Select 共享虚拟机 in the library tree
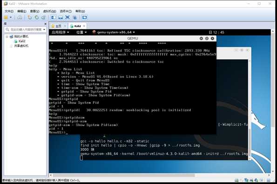The height and width of the screenshot is (184, 277). (21, 46)
